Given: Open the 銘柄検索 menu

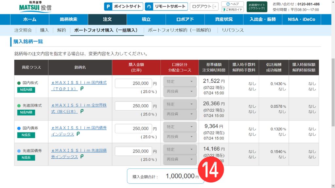Looking at the screenshot, I should 69,19.
